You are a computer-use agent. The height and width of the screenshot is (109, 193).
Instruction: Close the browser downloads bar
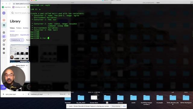(69, 94)
